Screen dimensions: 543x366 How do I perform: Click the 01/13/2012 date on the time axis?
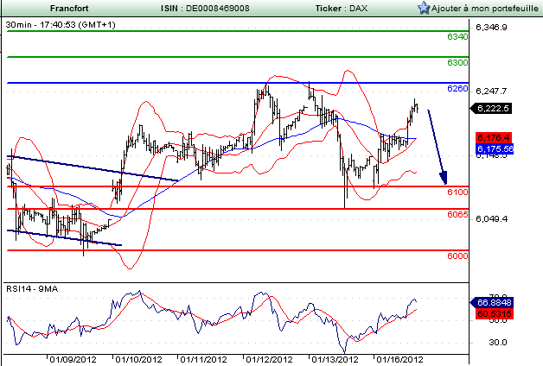[x=335, y=359]
